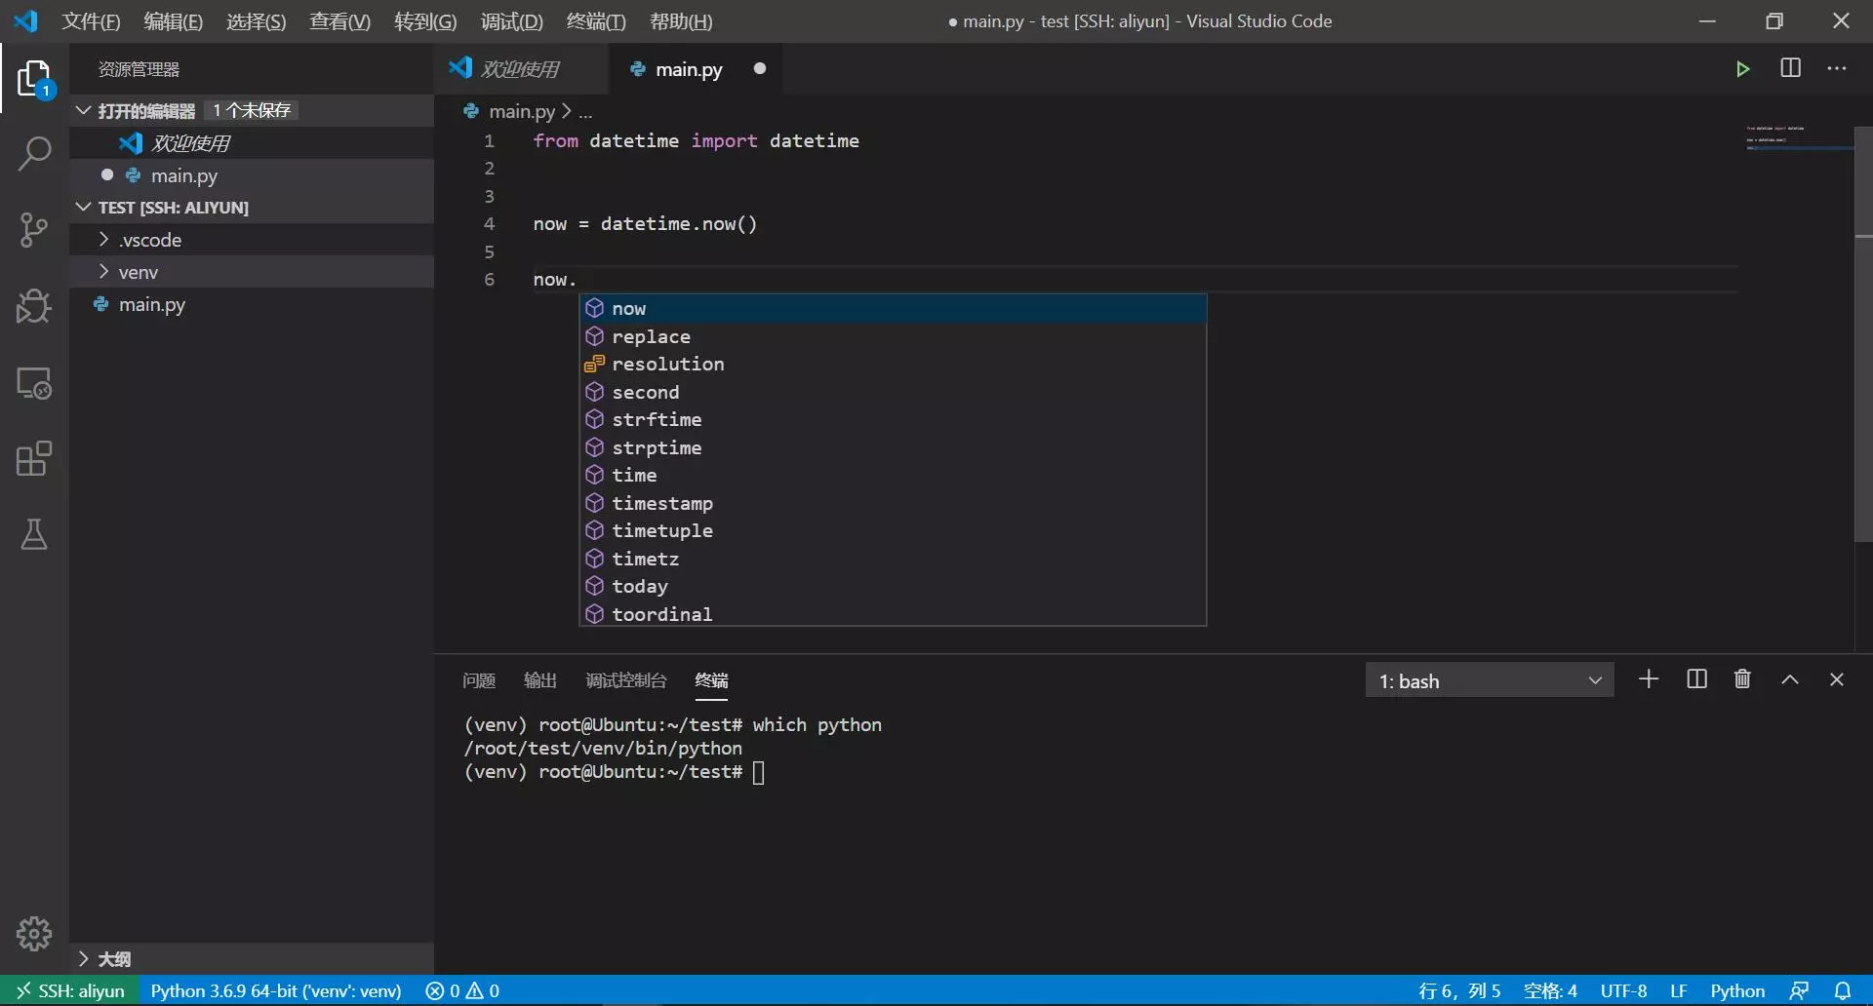This screenshot has width=1873, height=1006.
Task: Click 行 6, 列 5 cursor position indicator
Action: coord(1459,990)
